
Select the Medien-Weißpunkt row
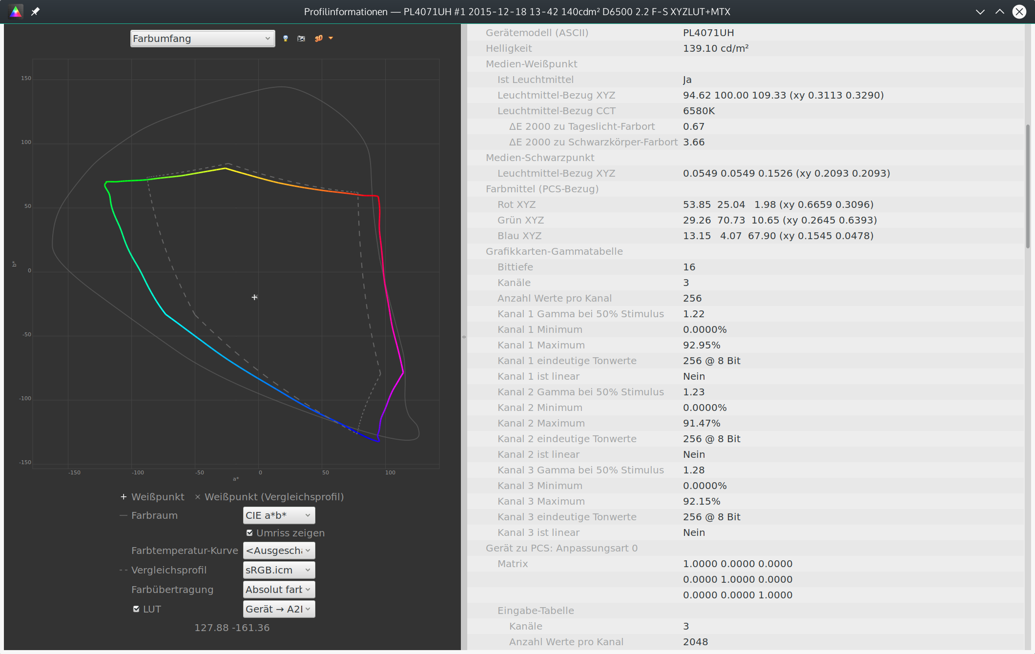click(x=531, y=64)
